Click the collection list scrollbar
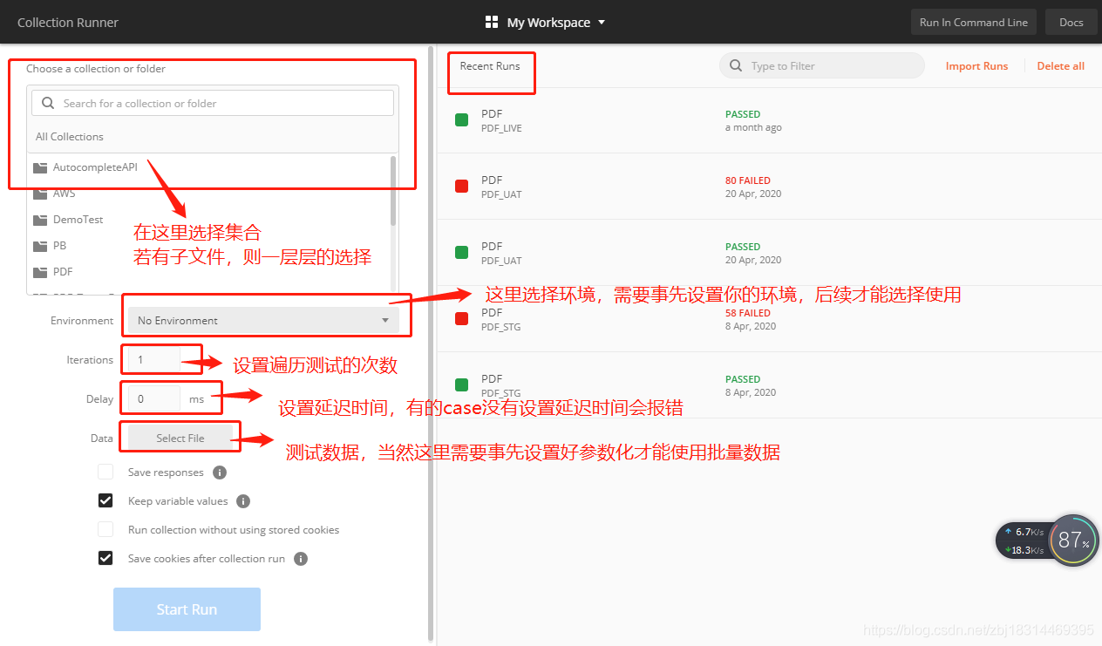1102x646 pixels. click(394, 191)
